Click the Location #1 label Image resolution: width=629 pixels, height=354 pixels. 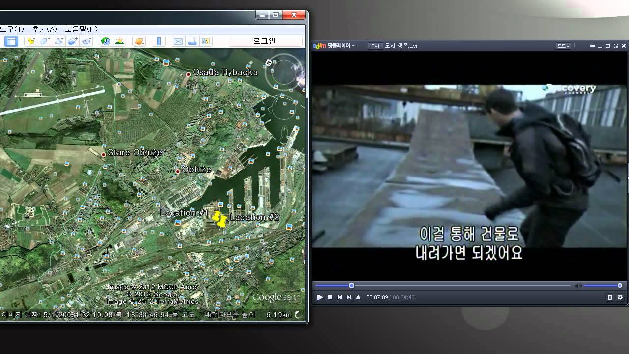185,213
